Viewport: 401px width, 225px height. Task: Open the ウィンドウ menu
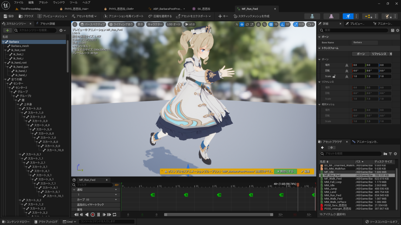tap(59, 3)
